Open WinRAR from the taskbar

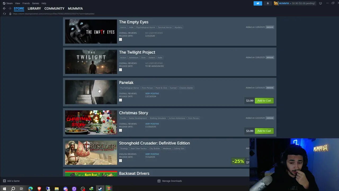coord(109,189)
